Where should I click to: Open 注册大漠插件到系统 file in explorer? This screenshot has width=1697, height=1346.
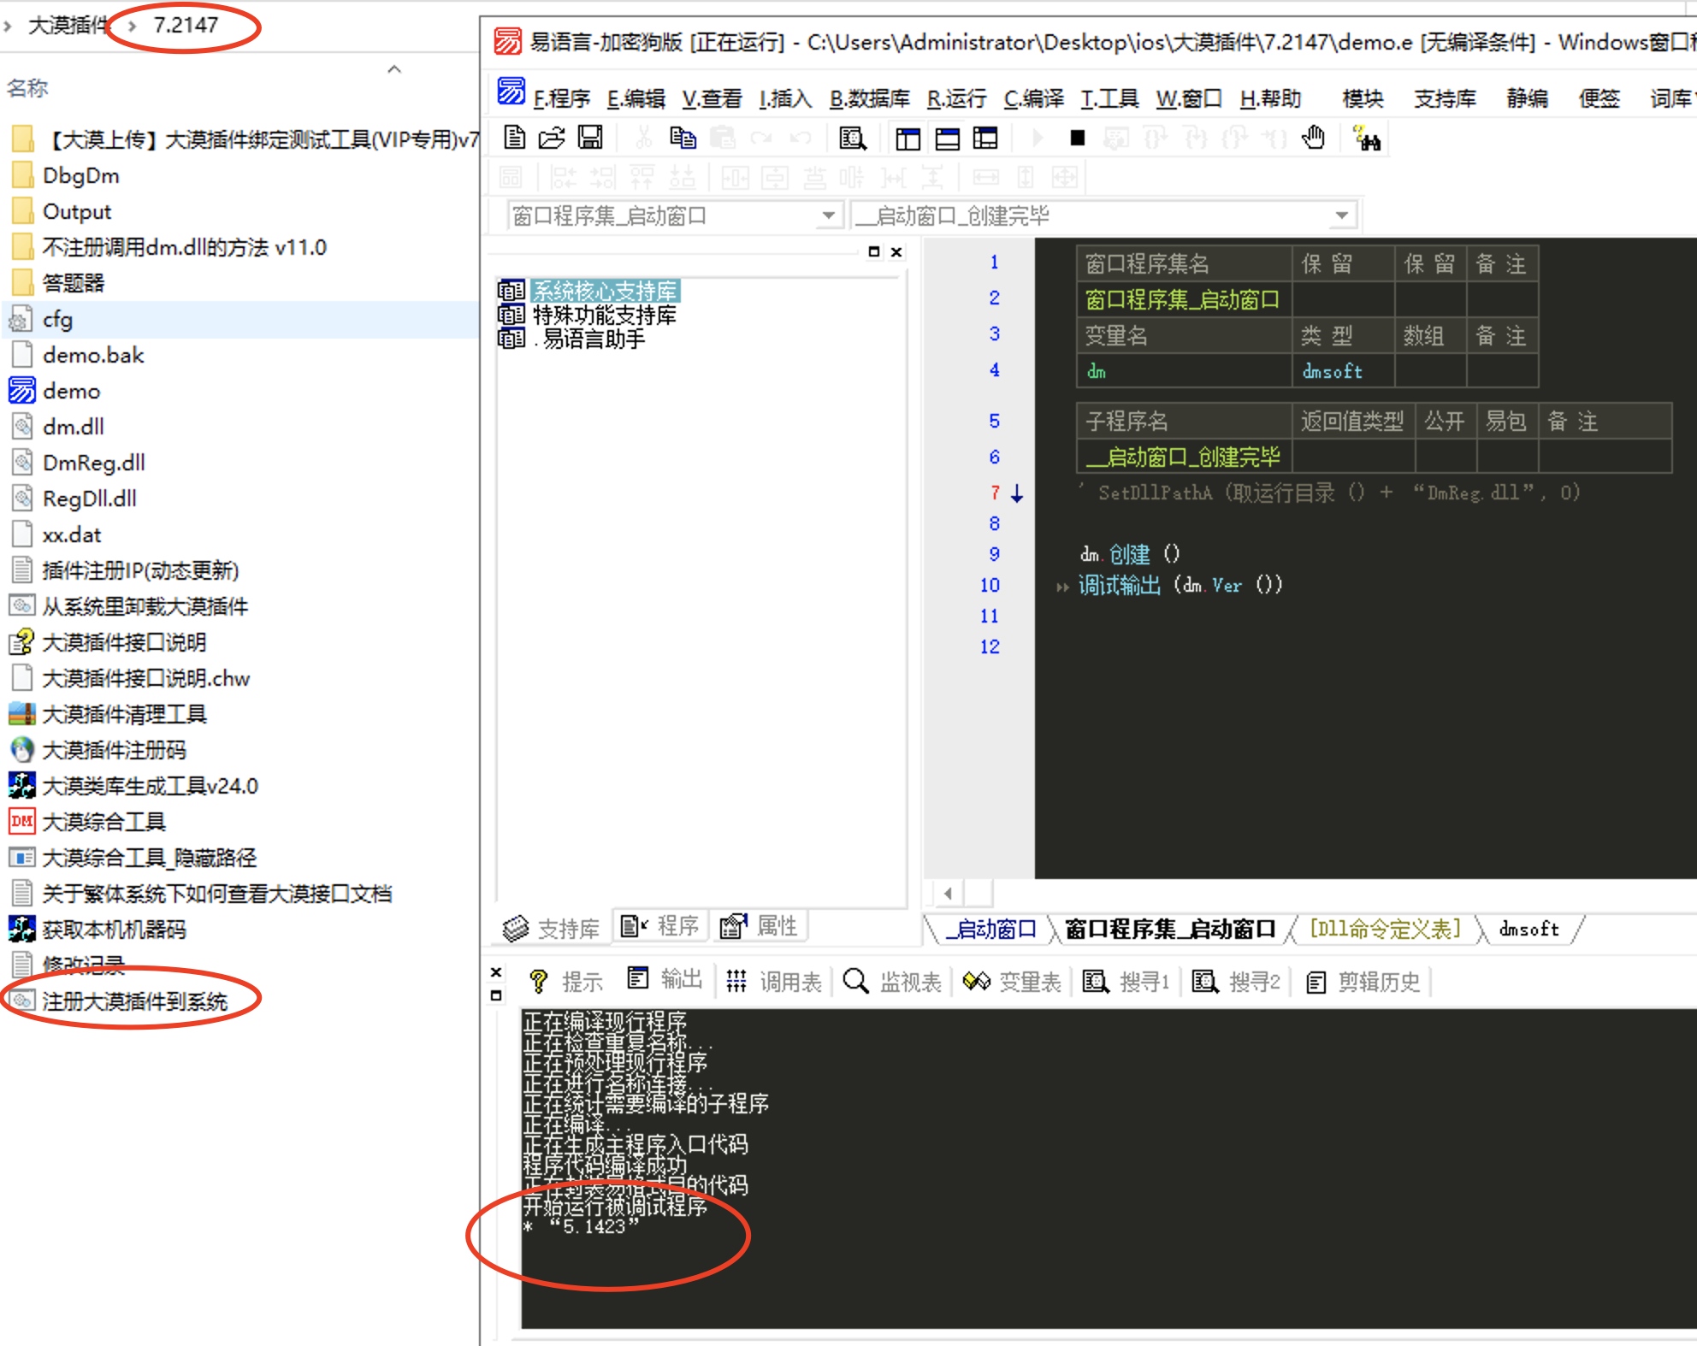click(133, 1001)
